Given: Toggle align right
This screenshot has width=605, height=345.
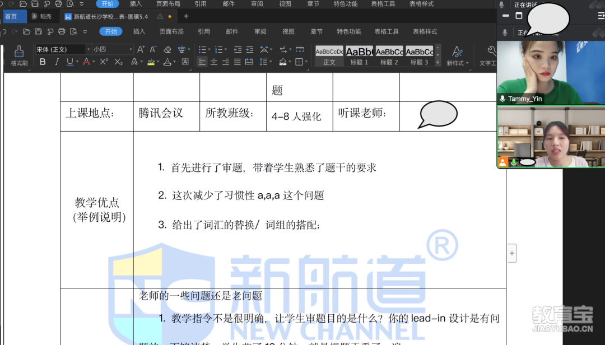Looking at the screenshot, I should pyautogui.click(x=226, y=62).
